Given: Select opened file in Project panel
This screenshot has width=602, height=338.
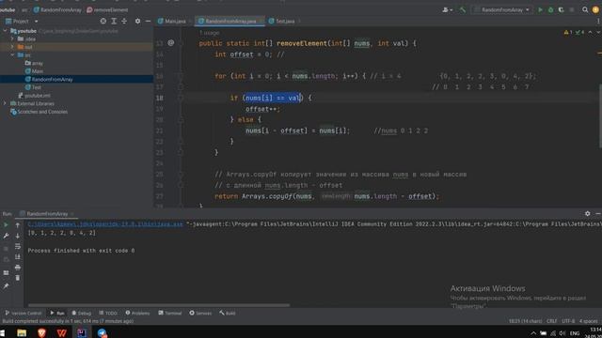Looking at the screenshot, I should (103, 21).
